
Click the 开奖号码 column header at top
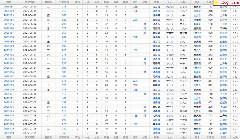tap(64, 2)
